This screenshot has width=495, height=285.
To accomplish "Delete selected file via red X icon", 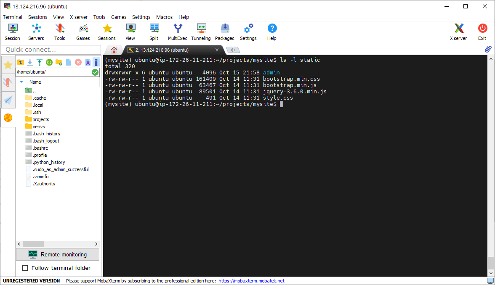I will [78, 62].
